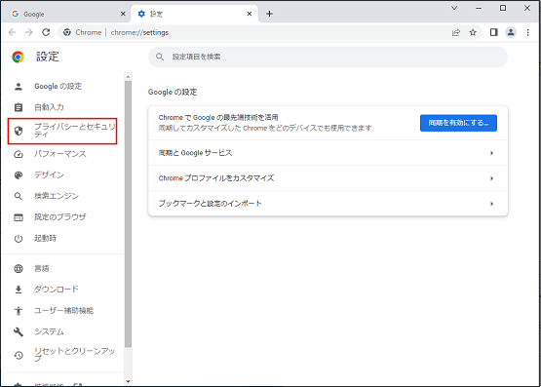Open ユーザー補助機能 in sidebar
Viewport: 541px width, 387px height.
click(x=62, y=310)
